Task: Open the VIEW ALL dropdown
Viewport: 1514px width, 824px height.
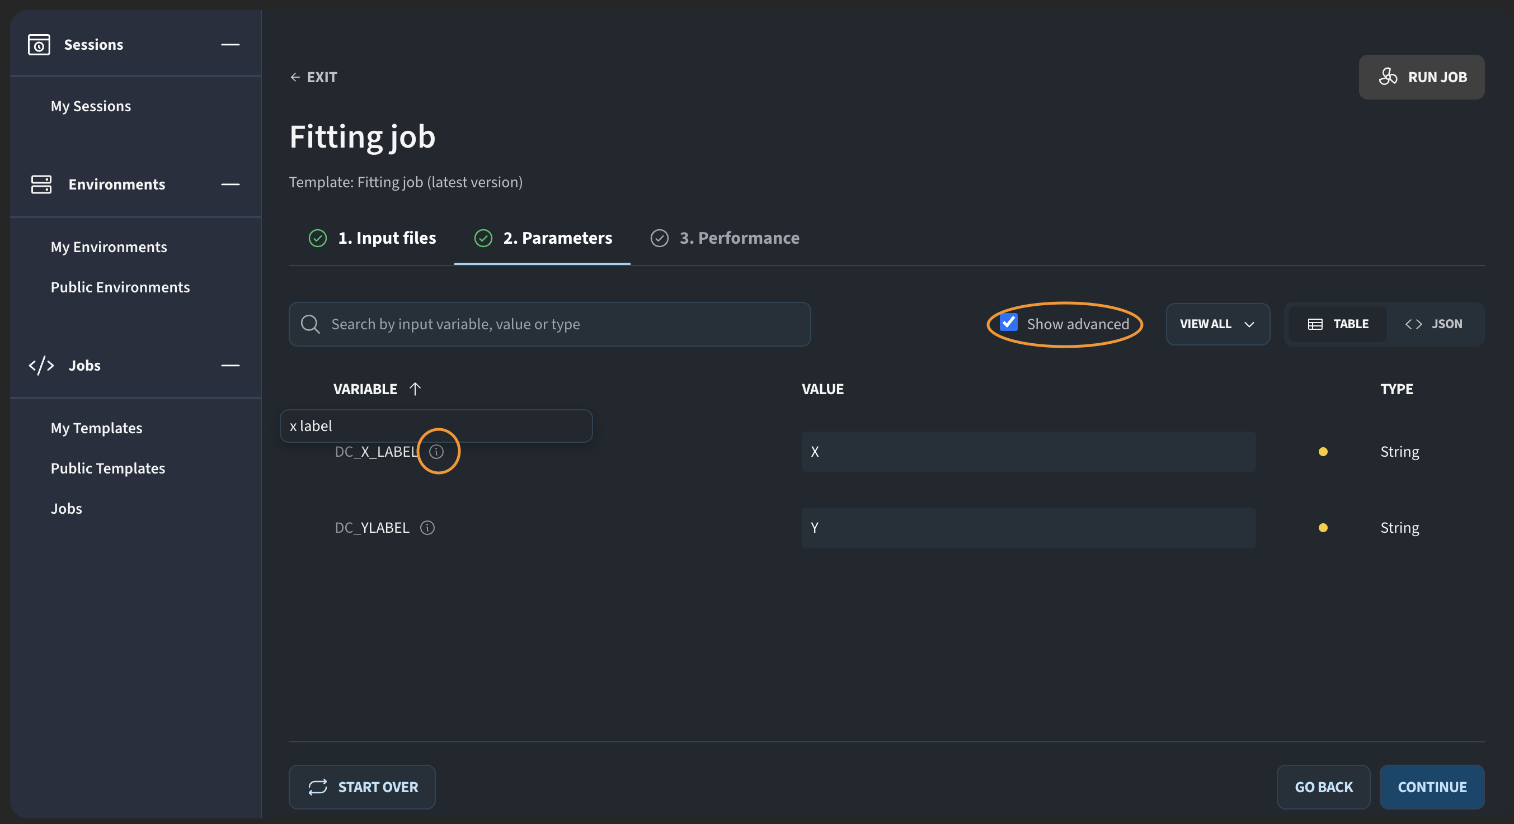Action: tap(1217, 324)
